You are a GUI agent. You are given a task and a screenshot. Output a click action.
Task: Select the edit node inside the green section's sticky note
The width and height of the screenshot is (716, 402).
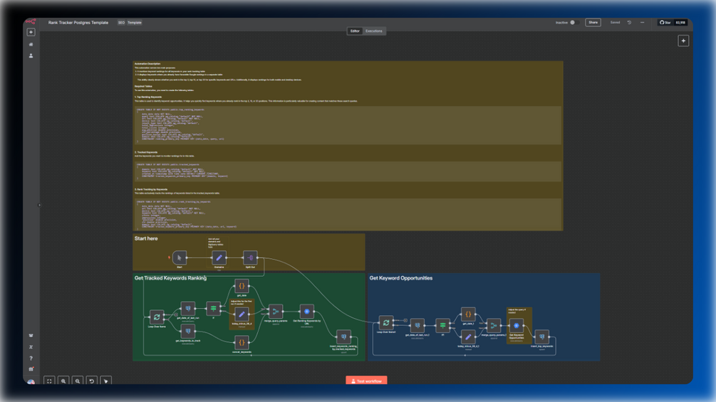tap(242, 314)
